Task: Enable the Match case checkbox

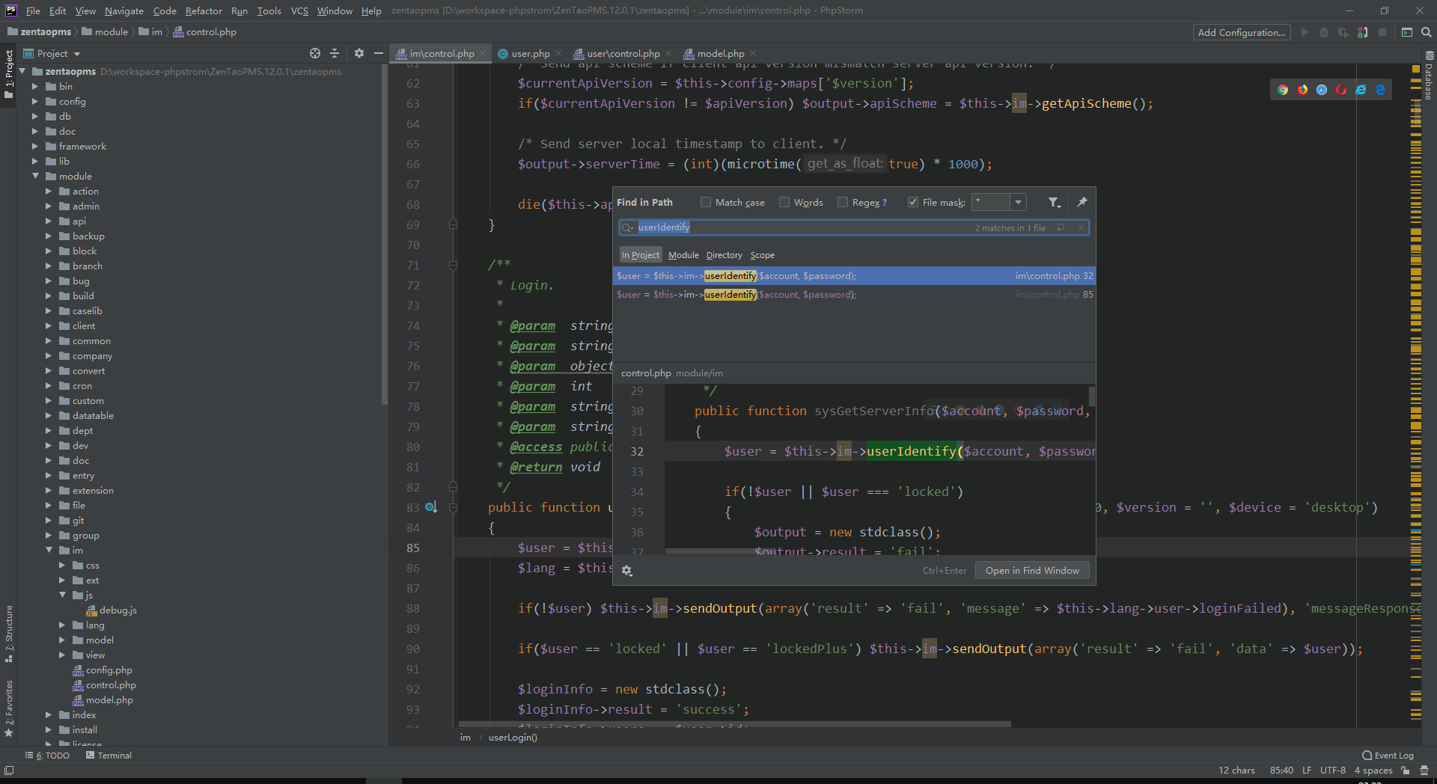Action: click(x=706, y=203)
